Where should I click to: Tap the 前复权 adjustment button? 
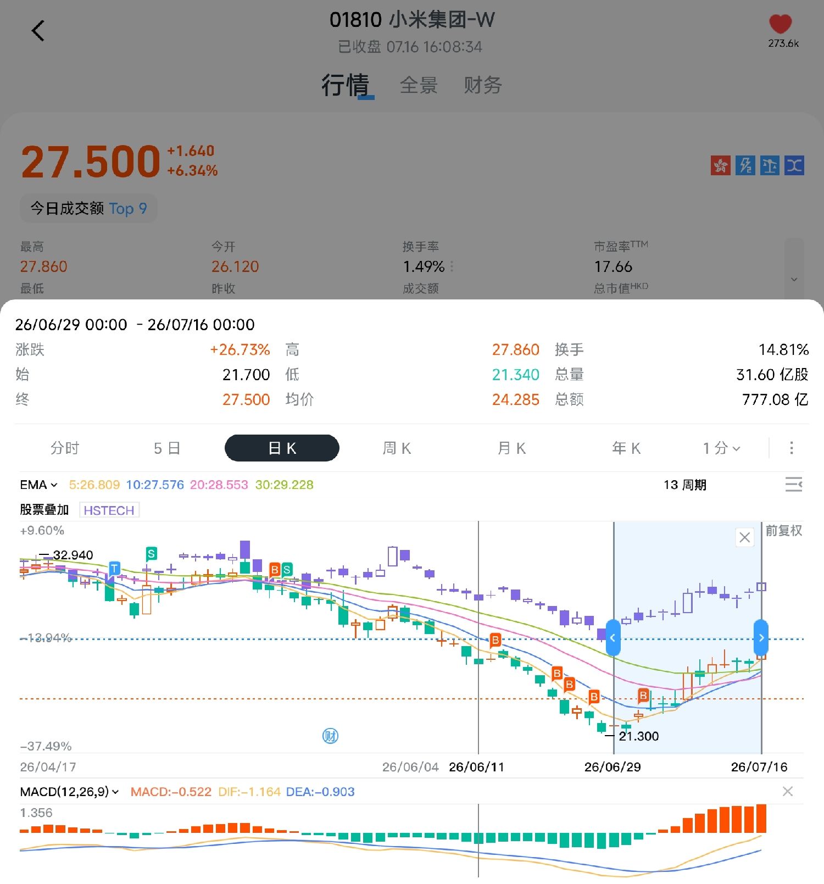784,531
